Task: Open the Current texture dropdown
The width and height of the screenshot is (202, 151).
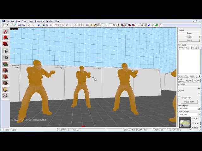Action: [199, 115]
